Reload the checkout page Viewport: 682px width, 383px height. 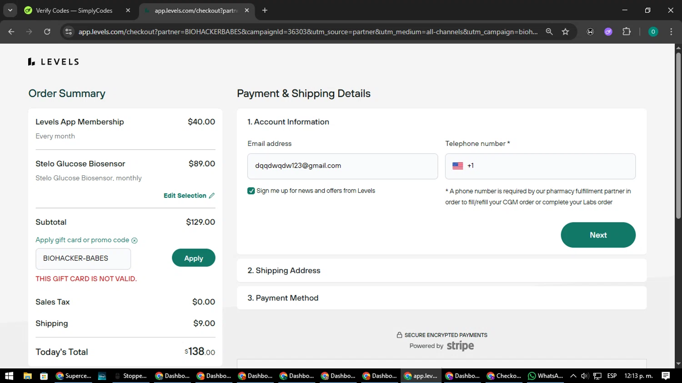coord(47,31)
